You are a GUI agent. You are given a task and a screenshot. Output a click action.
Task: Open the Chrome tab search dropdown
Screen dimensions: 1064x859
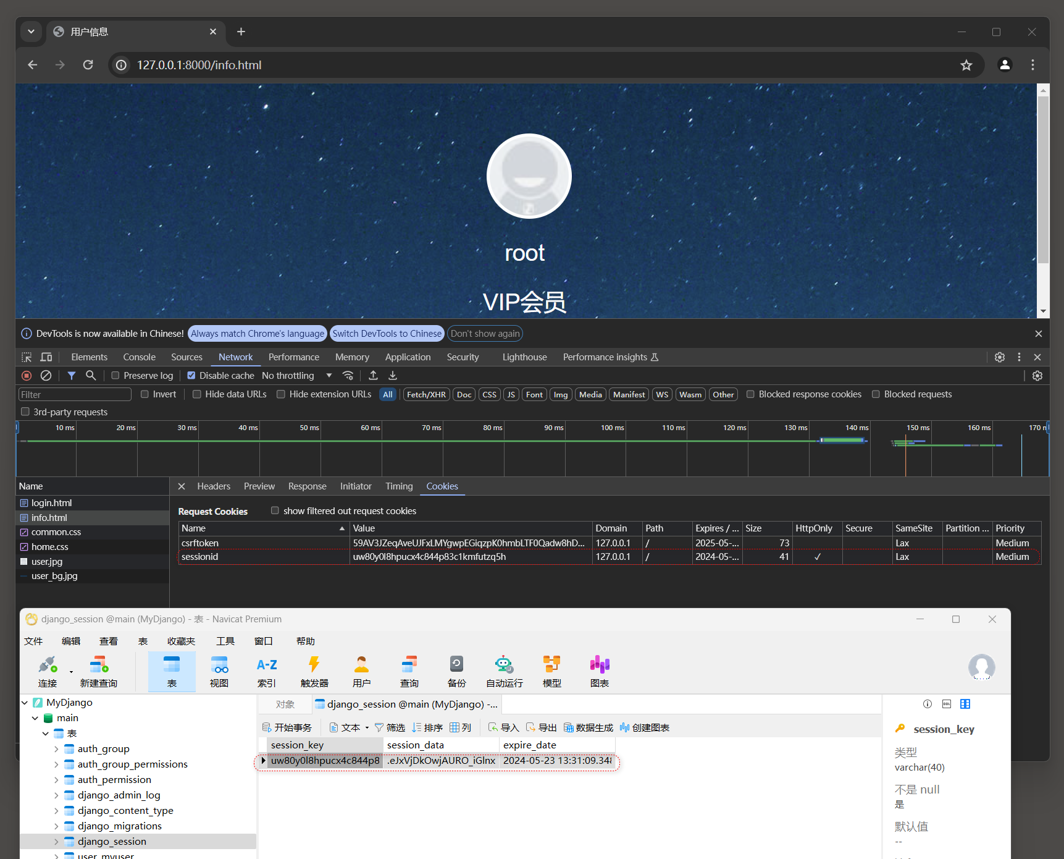31,31
